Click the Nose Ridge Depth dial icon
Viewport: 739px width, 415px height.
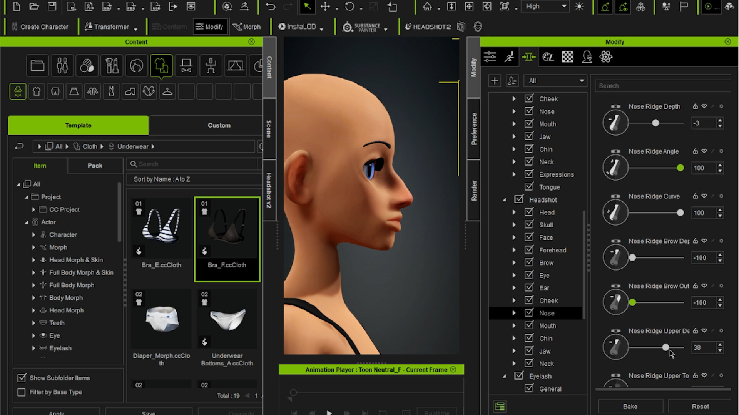point(615,123)
